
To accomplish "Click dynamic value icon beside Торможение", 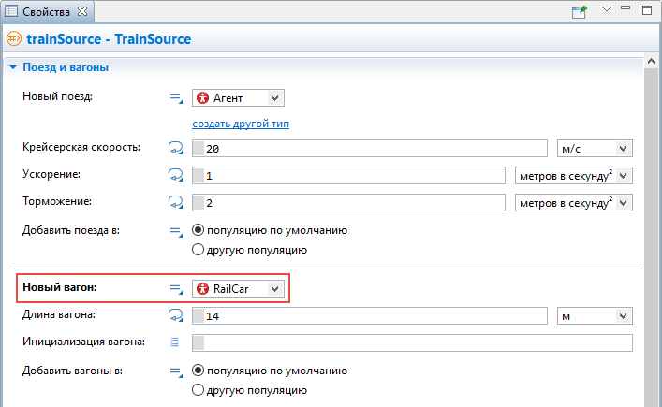I will (x=176, y=202).
